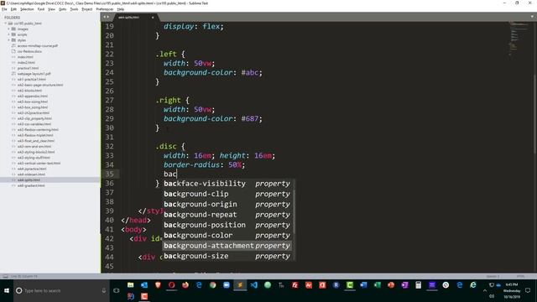Image resolution: width=537 pixels, height=302 pixels.
Task: Open index.html in sidebar
Action: [25, 57]
